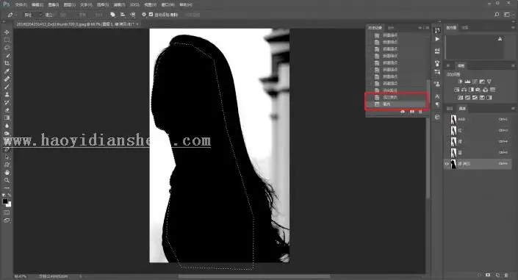The image size is (518, 280).
Task: Click the path arrangement icon
Action: pyautogui.click(x=132, y=15)
